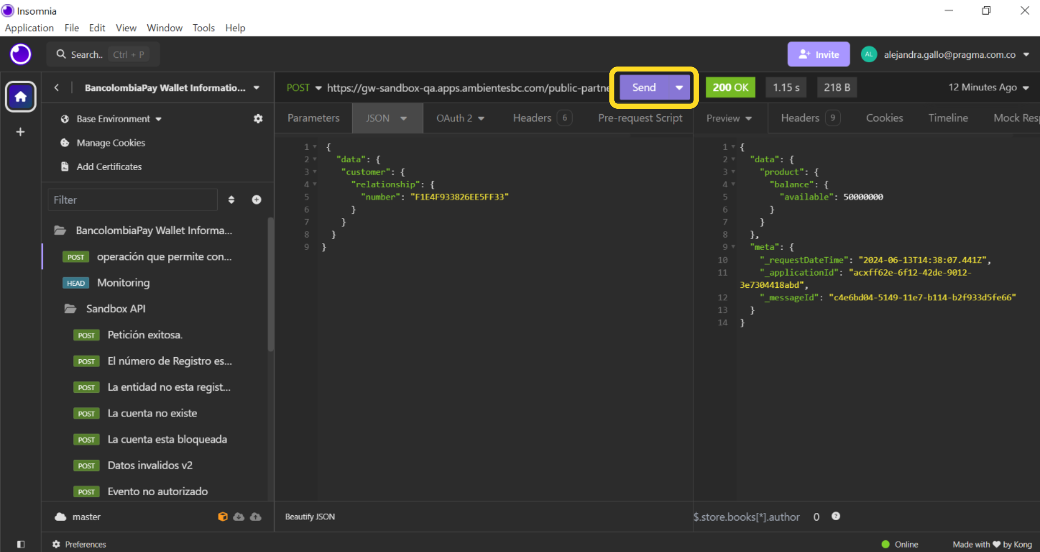
Task: Switch to the Timeline tab
Action: click(x=948, y=118)
